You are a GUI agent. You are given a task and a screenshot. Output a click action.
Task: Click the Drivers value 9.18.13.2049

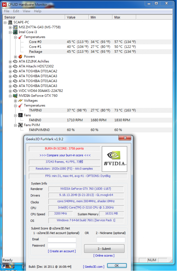86,195
